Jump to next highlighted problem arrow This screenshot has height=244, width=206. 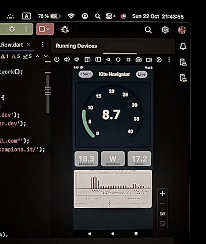46,56
